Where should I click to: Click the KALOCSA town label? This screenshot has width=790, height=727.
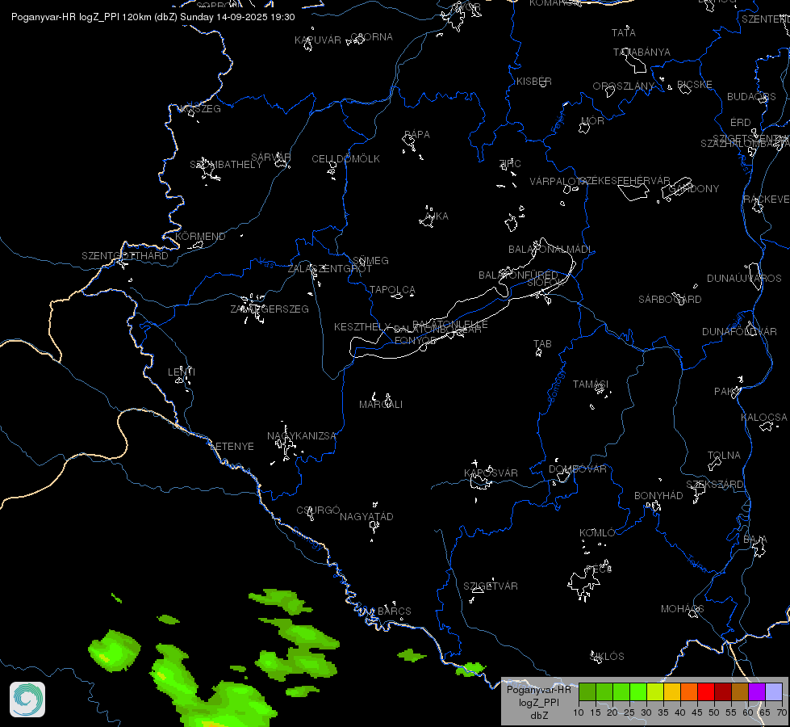(764, 418)
